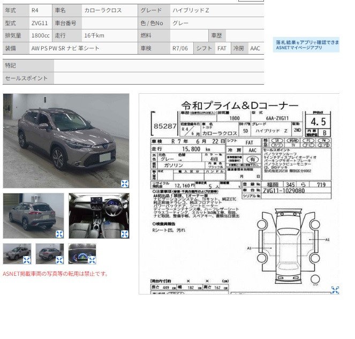Open the auction sheet with grade 4.5

239,194
